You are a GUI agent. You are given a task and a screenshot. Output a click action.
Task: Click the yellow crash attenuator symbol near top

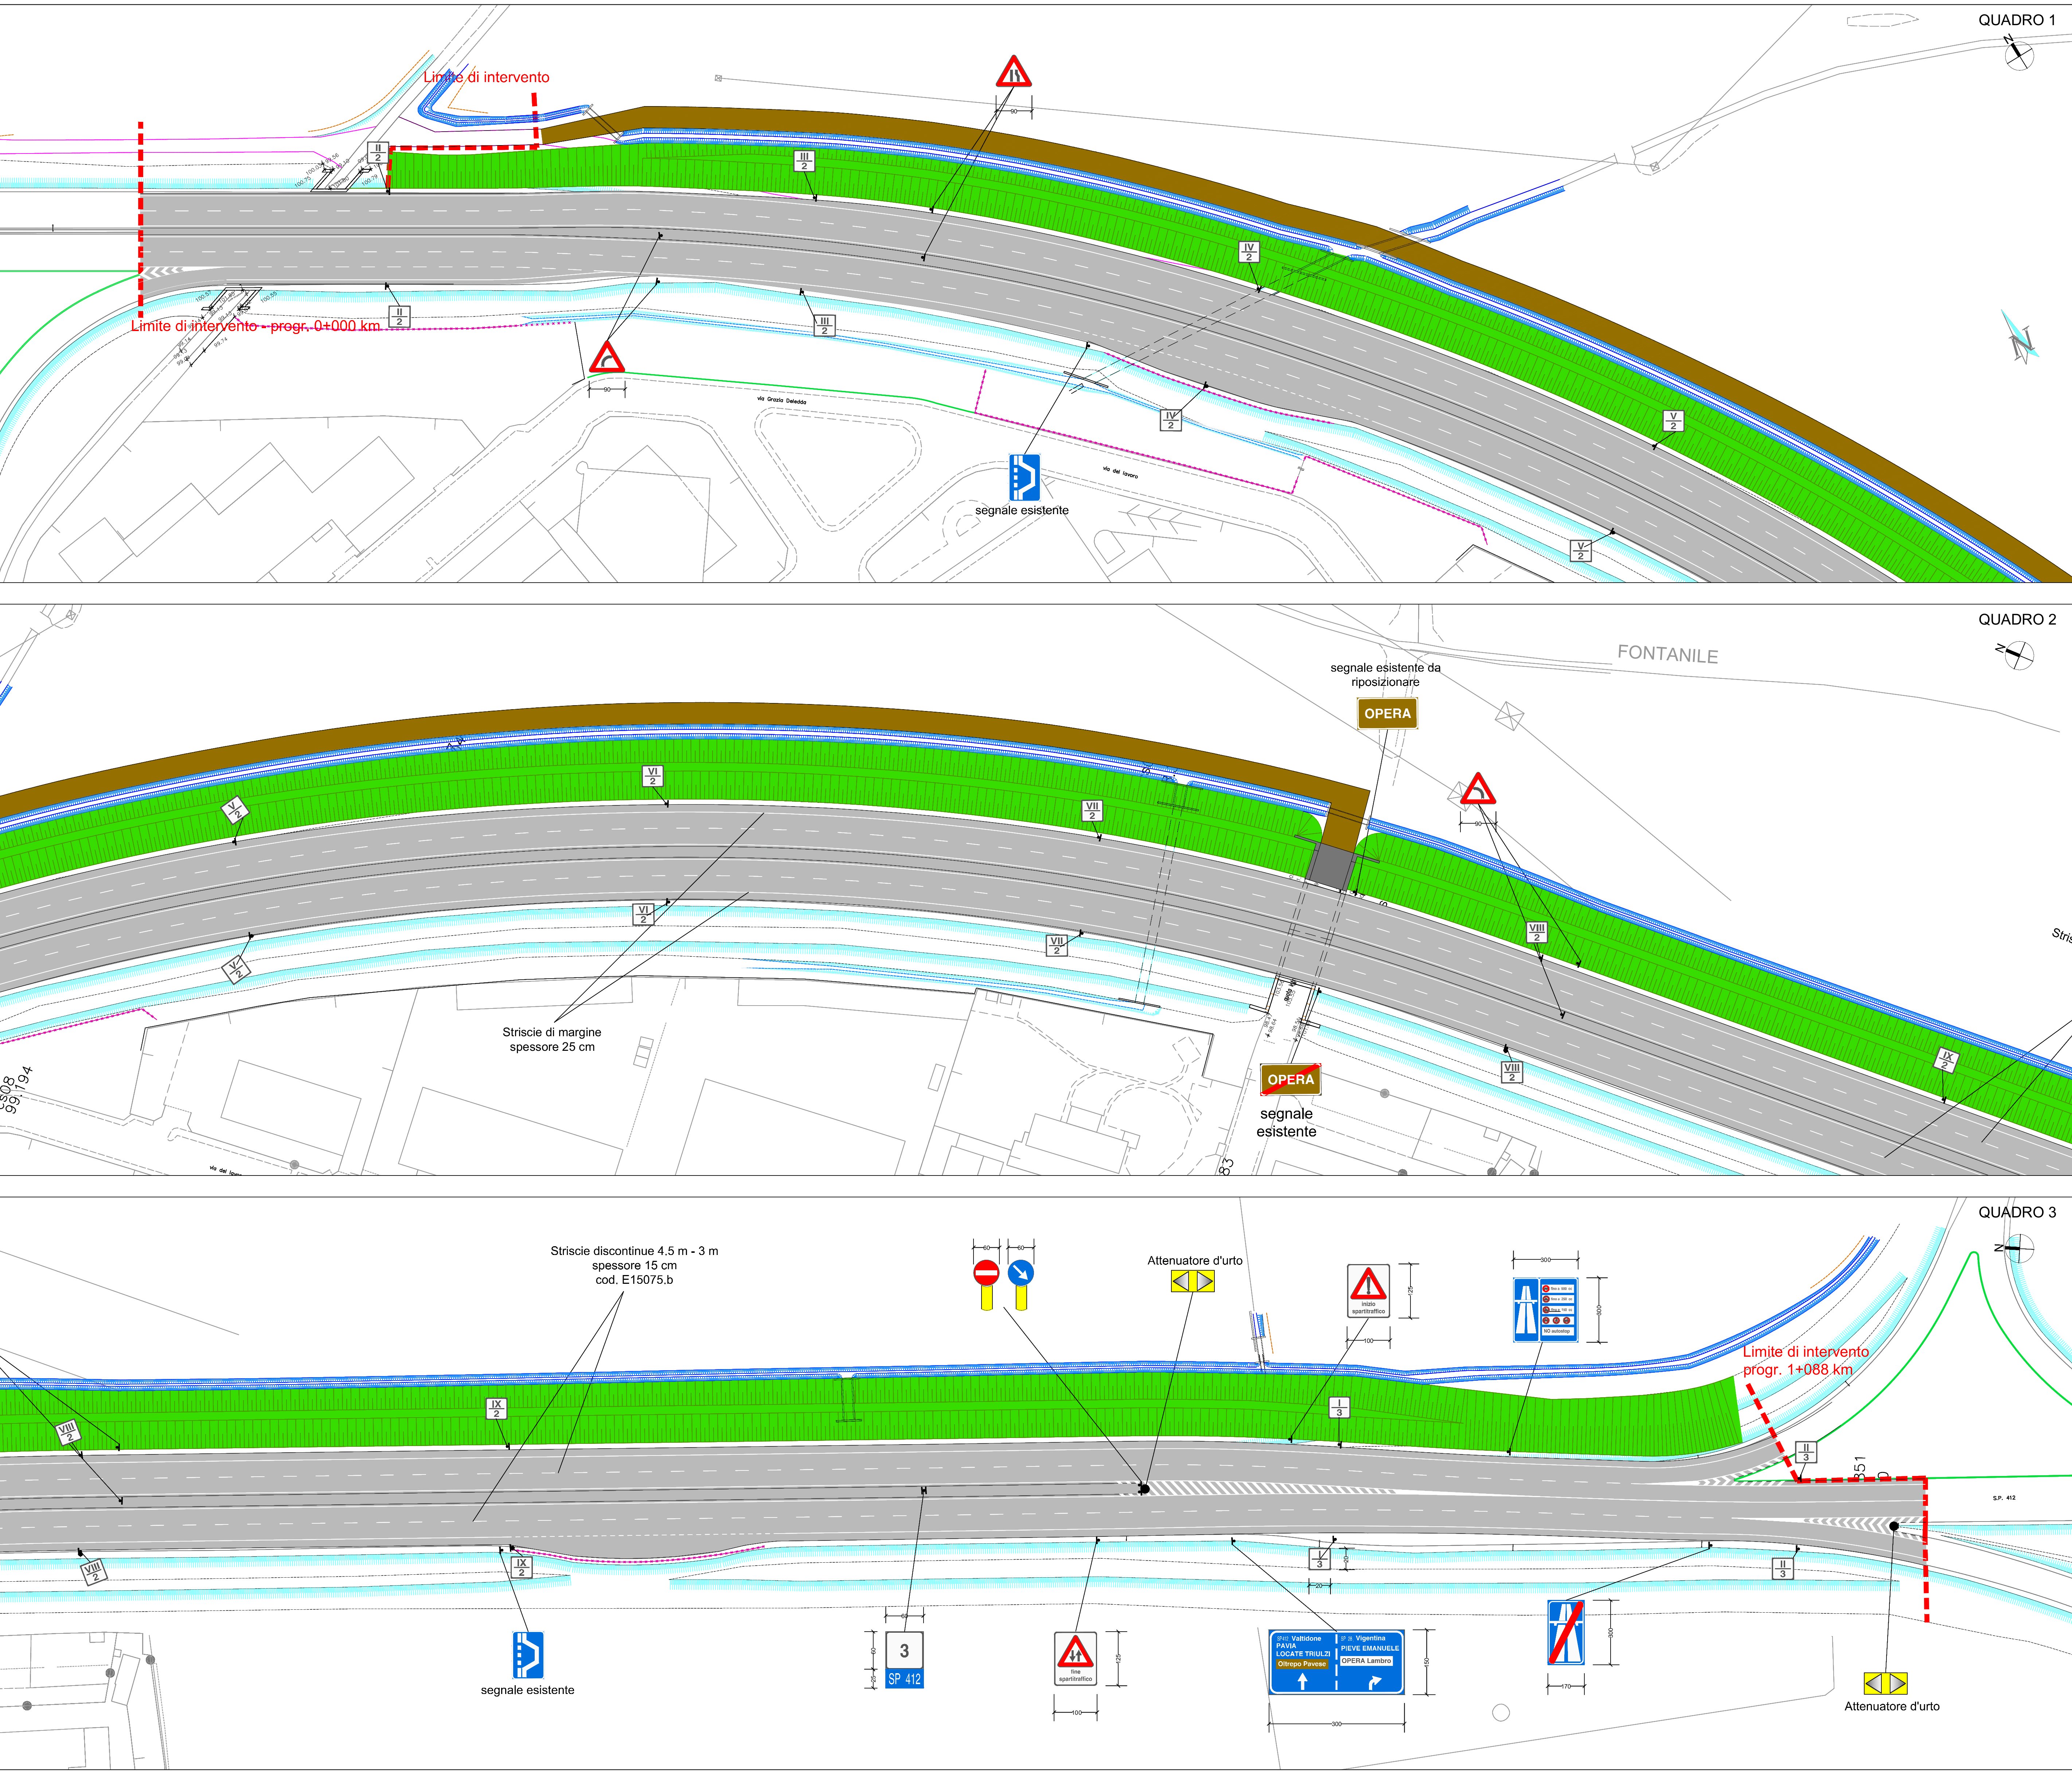tap(1193, 1282)
